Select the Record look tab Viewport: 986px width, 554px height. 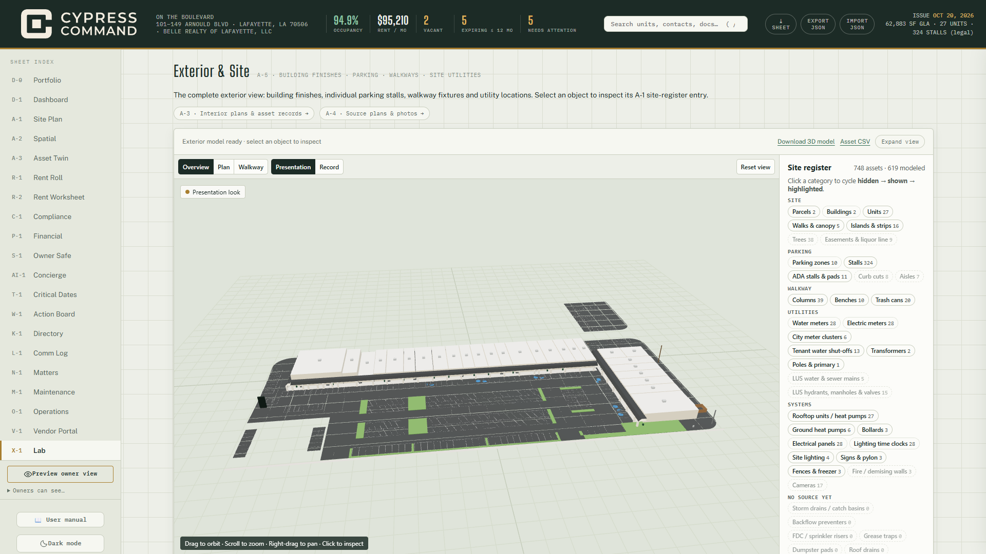[329, 167]
